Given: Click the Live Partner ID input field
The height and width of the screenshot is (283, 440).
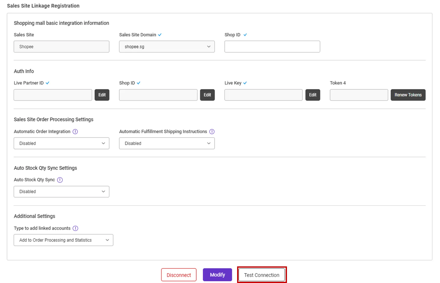Looking at the screenshot, I should pyautogui.click(x=53, y=95).
